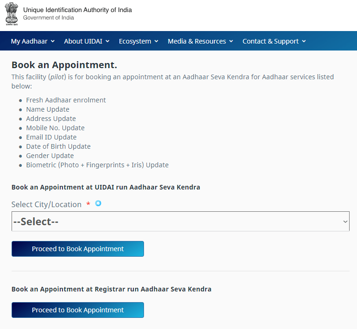Open the Contact & Support menu
This screenshot has height=329, width=357.
[x=274, y=41]
